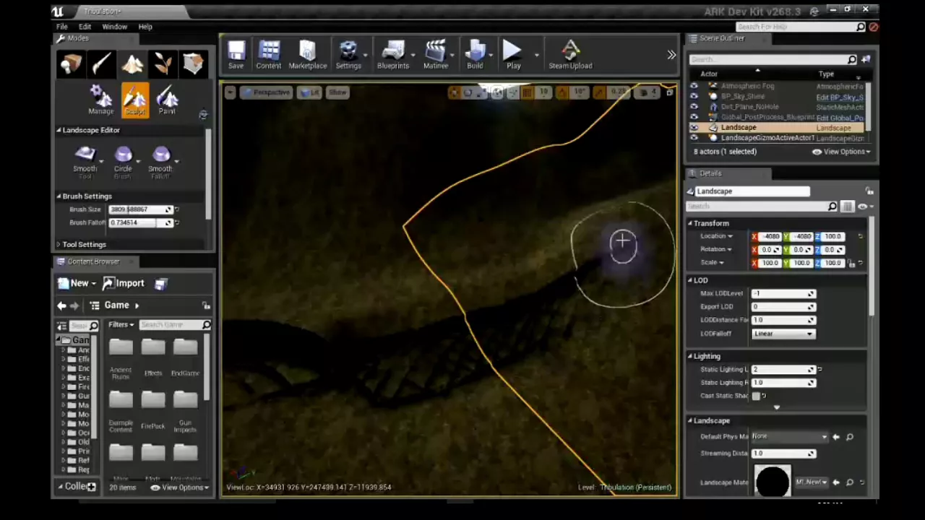Switch to the landscape Paint tool
The width and height of the screenshot is (925, 520).
[x=167, y=100]
